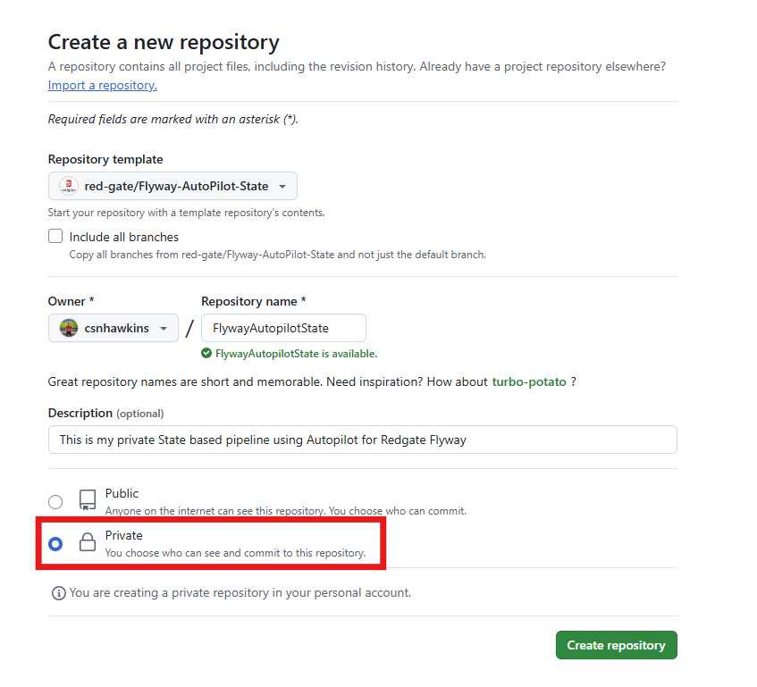Click into the Repository name field
The image size is (757, 687).
click(283, 328)
